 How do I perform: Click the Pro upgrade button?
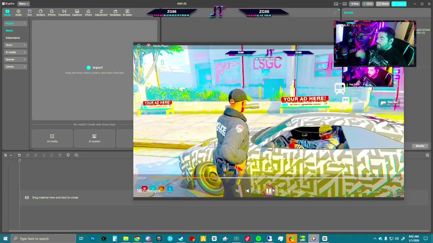click(x=355, y=4)
